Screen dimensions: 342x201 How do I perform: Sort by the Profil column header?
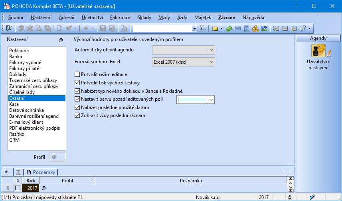(x=67, y=181)
